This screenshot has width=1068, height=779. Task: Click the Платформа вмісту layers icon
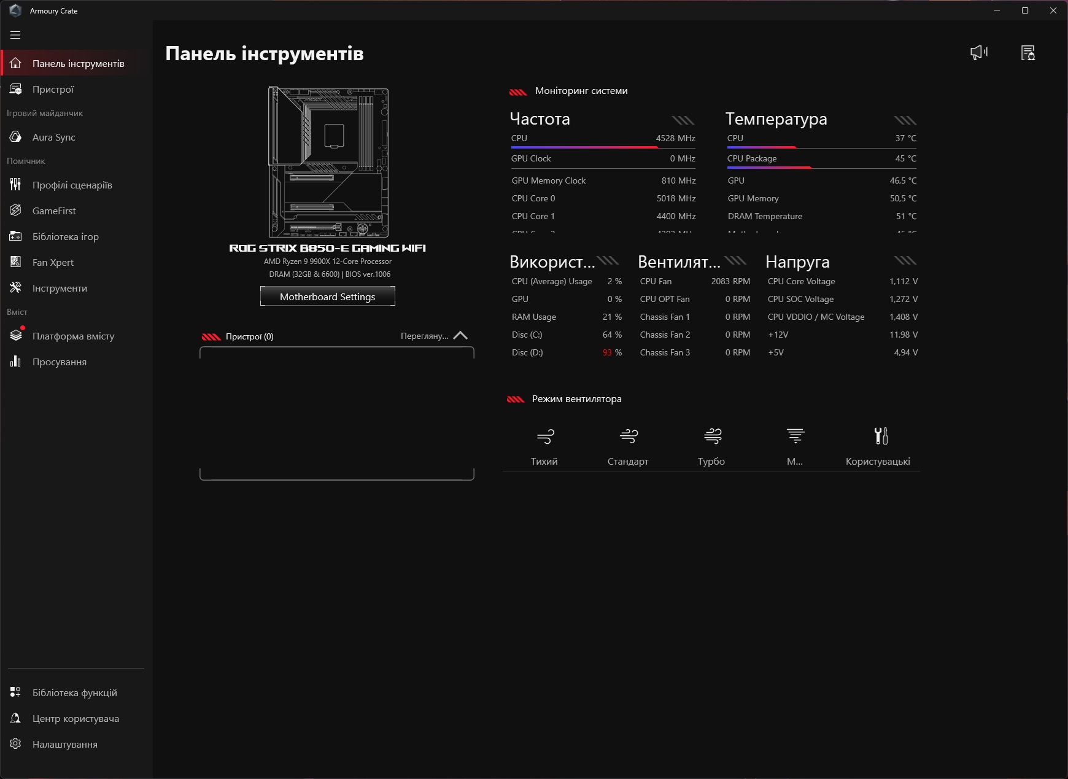[x=15, y=336]
